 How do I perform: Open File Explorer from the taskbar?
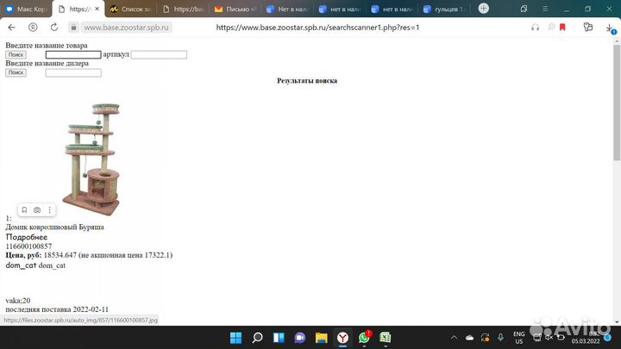[x=321, y=338]
